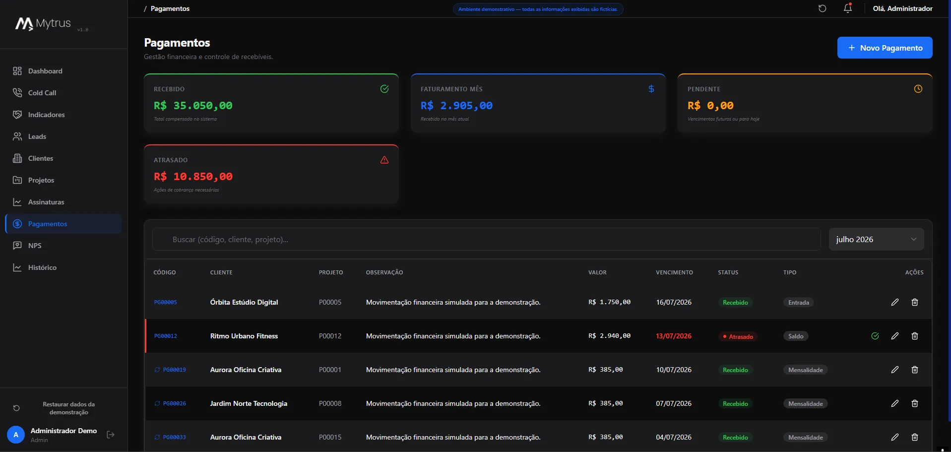This screenshot has width=951, height=452.
Task: Click the refresh icon in top bar
Action: click(822, 8)
